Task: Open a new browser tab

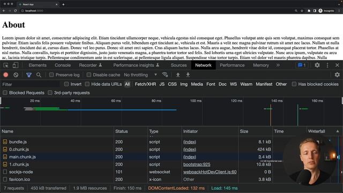Action: (63, 4)
